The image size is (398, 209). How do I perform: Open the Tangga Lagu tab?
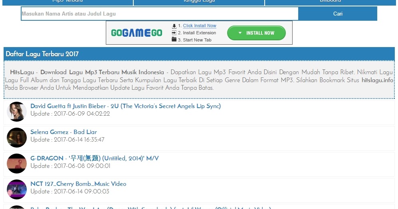click(199, 2)
